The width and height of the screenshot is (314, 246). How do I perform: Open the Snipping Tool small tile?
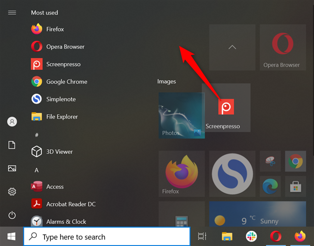270,161
